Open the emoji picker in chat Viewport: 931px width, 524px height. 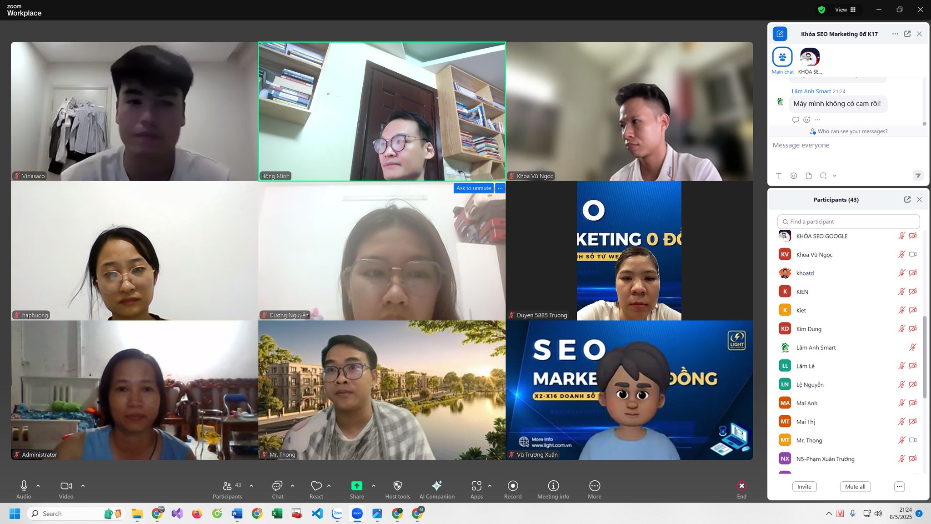click(794, 176)
